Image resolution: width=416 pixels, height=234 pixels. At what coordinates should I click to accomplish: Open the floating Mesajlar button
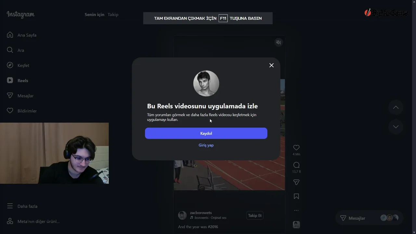point(369,218)
